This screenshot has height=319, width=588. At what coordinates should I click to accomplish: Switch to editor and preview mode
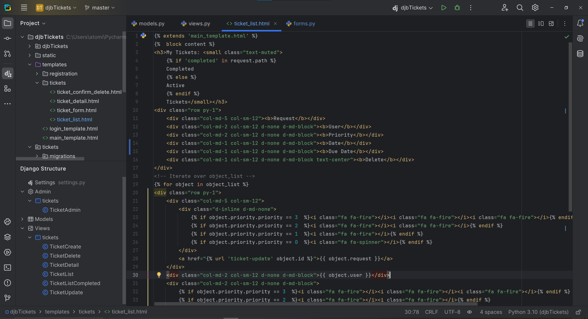point(541,24)
